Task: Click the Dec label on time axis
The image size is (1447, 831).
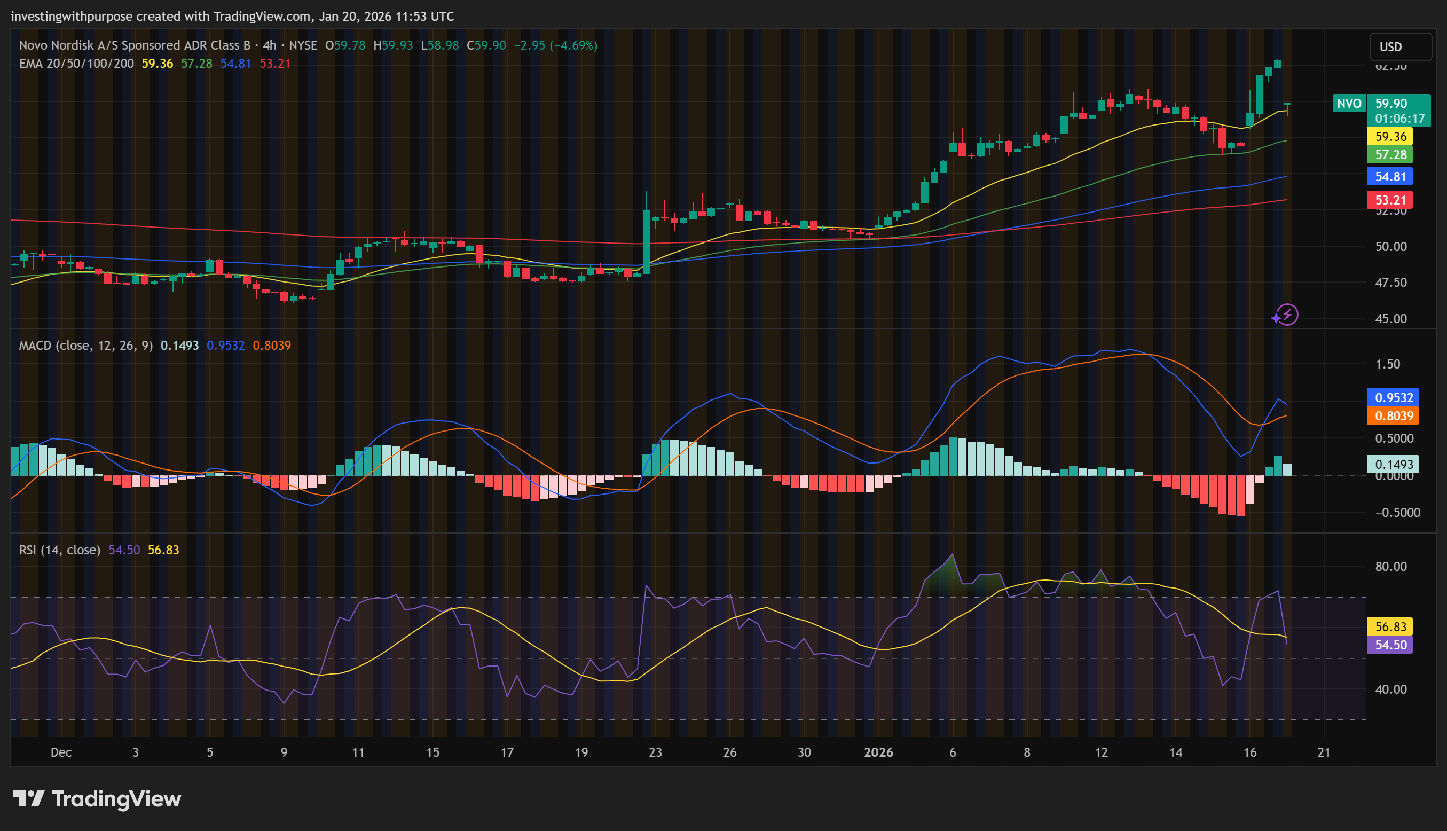Action: coord(61,752)
